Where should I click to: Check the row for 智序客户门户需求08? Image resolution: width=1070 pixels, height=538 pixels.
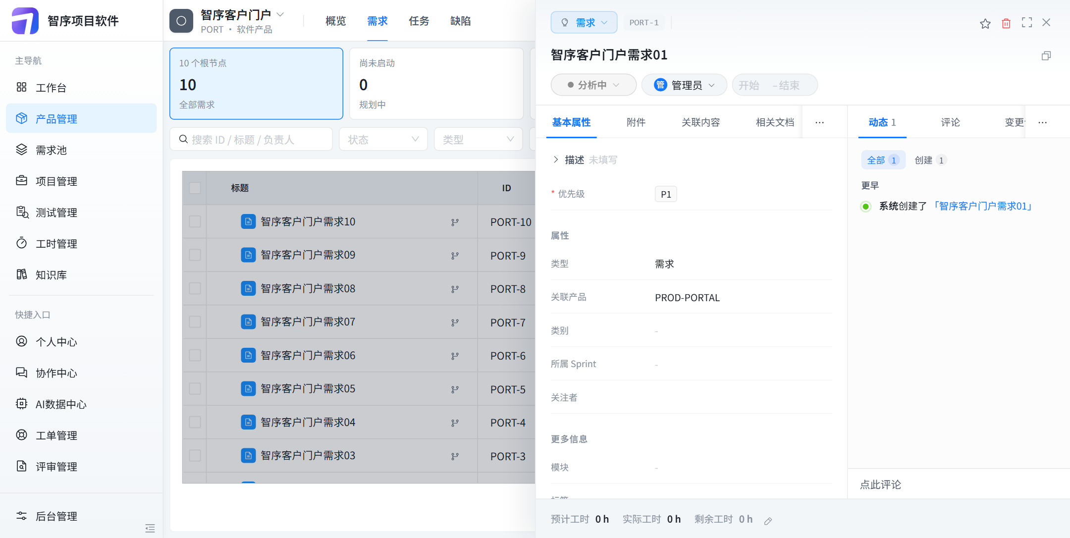pyautogui.click(x=195, y=288)
